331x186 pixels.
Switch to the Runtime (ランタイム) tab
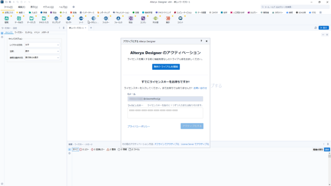pyautogui.click(x=28, y=33)
